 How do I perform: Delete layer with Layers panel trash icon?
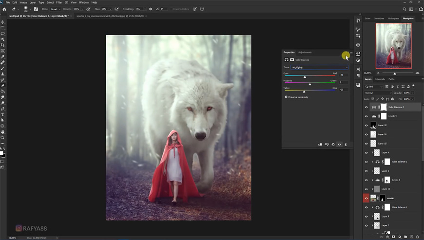pos(418,237)
